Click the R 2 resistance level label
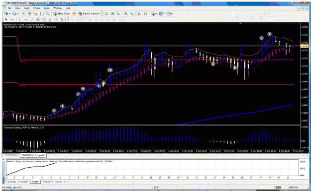The height and width of the screenshot is (191, 311). click(22, 62)
